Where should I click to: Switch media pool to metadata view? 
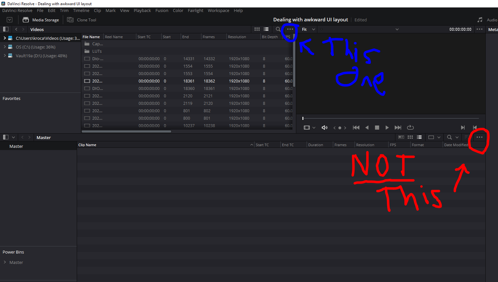(401, 137)
